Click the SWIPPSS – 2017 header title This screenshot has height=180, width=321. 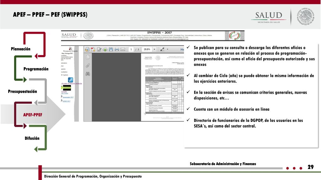[159, 32]
